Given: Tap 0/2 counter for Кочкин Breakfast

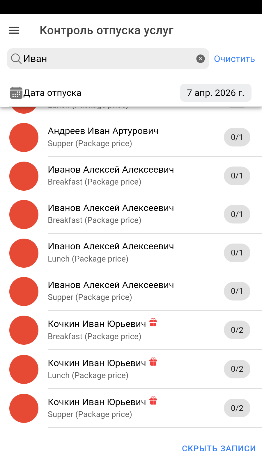Looking at the screenshot, I should tap(237, 330).
